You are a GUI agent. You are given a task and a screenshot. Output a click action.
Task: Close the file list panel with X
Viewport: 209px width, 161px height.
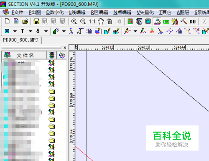65,48
